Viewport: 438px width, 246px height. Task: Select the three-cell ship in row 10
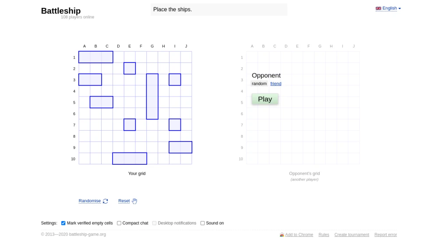click(130, 159)
